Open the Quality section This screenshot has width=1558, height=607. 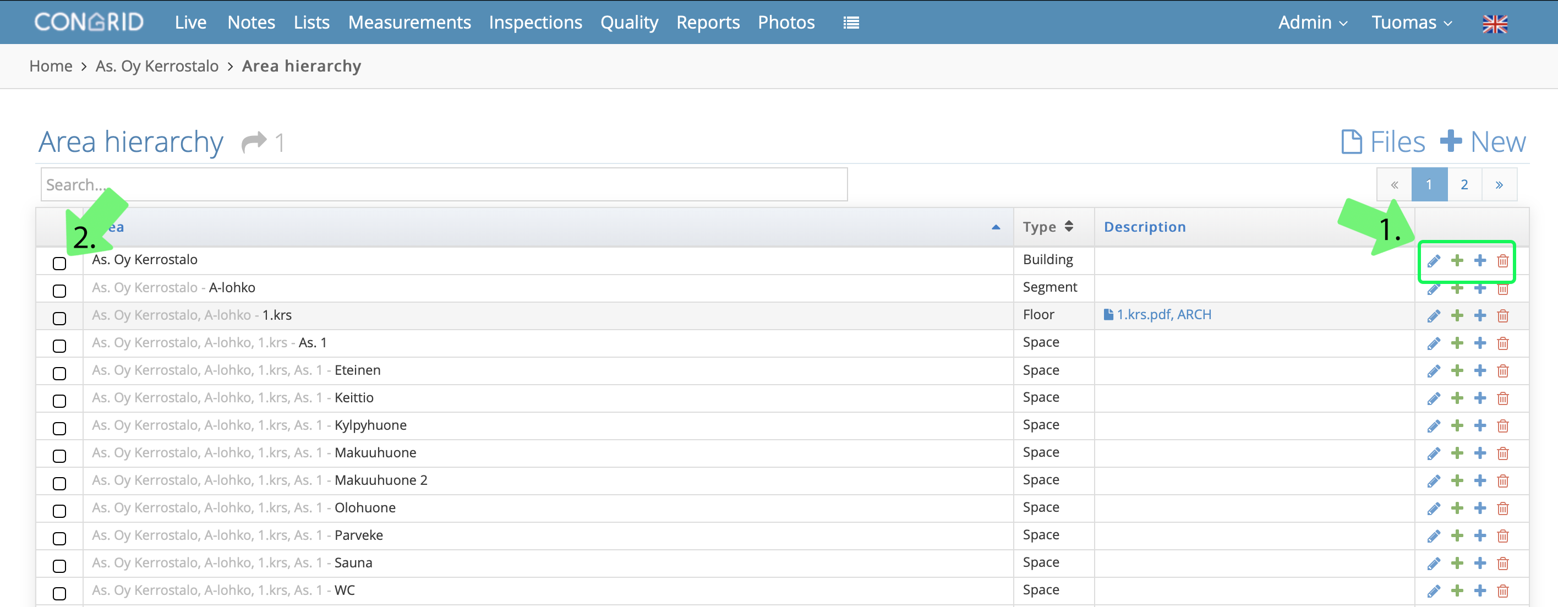[x=629, y=23]
